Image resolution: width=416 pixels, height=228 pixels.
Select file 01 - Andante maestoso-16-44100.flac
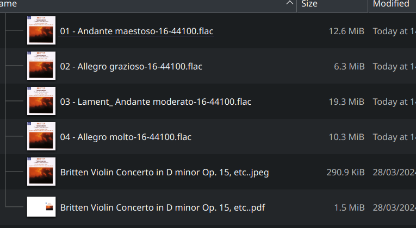coord(136,31)
